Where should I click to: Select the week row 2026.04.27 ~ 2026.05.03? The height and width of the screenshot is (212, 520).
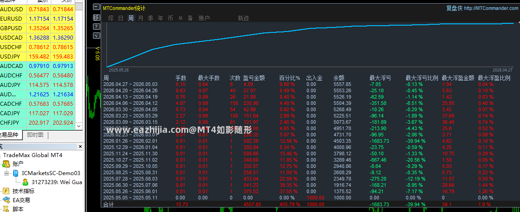point(310,84)
